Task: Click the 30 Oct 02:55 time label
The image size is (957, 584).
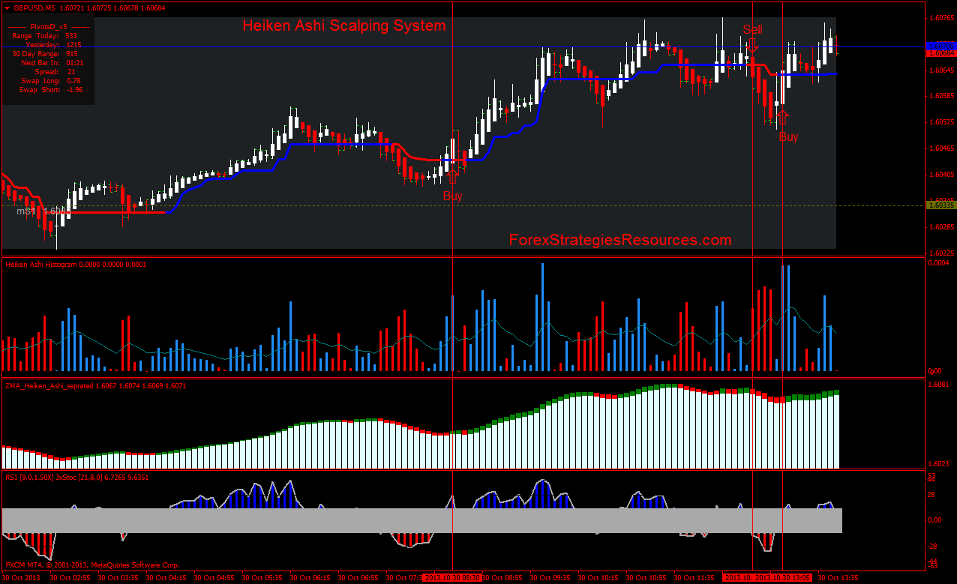Action: click(x=68, y=578)
